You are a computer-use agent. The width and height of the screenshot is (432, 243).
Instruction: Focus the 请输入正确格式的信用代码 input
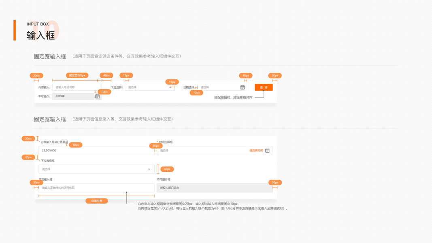pos(96,188)
